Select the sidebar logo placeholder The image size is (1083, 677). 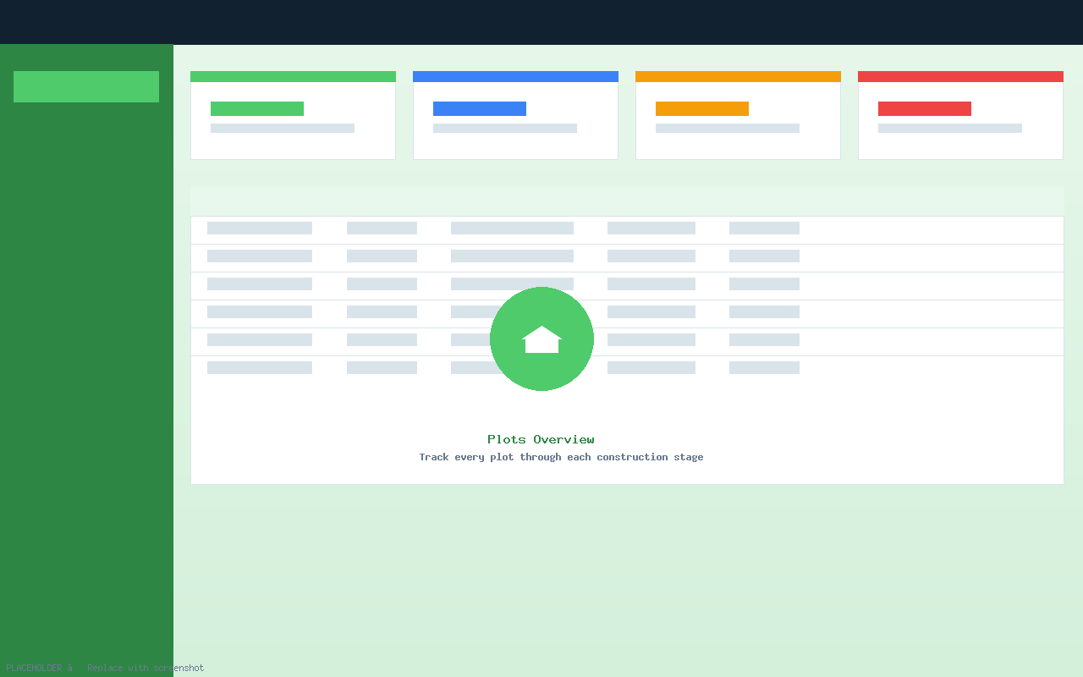85,86
